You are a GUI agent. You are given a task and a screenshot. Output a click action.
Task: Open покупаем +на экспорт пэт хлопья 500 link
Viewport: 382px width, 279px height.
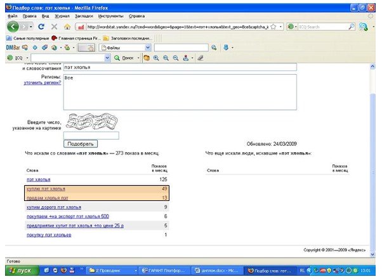pyautogui.click(x=68, y=216)
